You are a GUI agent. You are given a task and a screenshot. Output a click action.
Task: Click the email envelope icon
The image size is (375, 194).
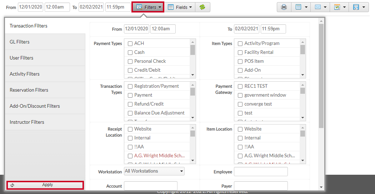point(317,7)
